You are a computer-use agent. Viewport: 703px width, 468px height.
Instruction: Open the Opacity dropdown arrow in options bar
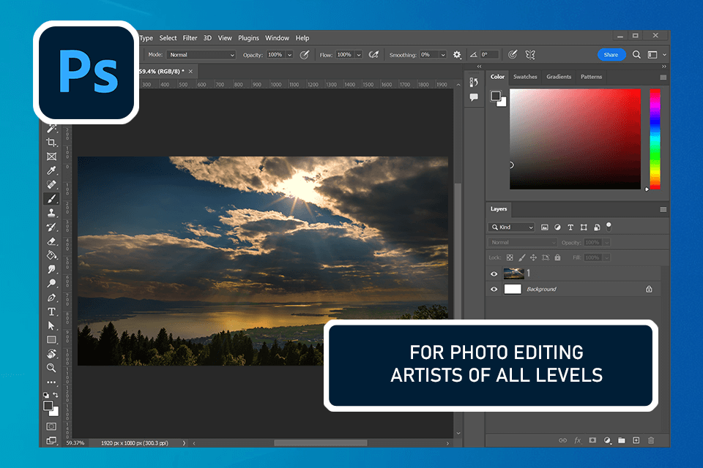pos(290,55)
